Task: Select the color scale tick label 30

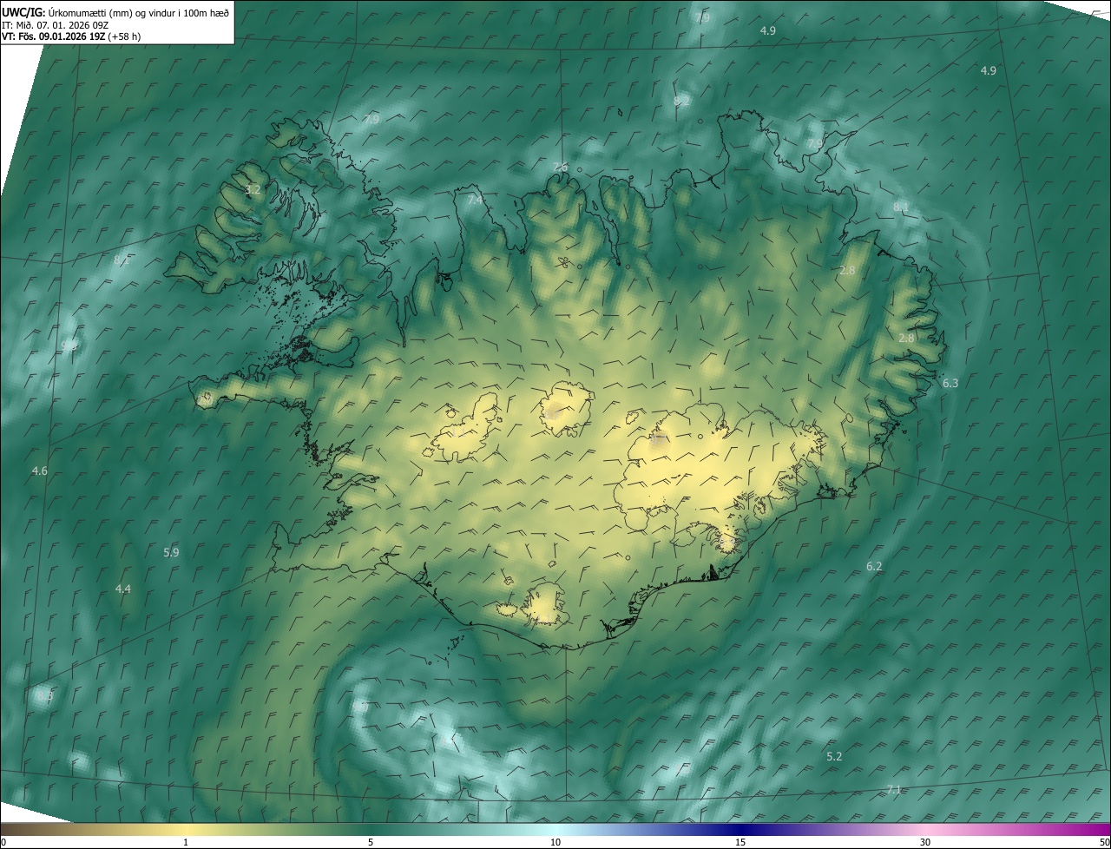Action: [x=925, y=842]
